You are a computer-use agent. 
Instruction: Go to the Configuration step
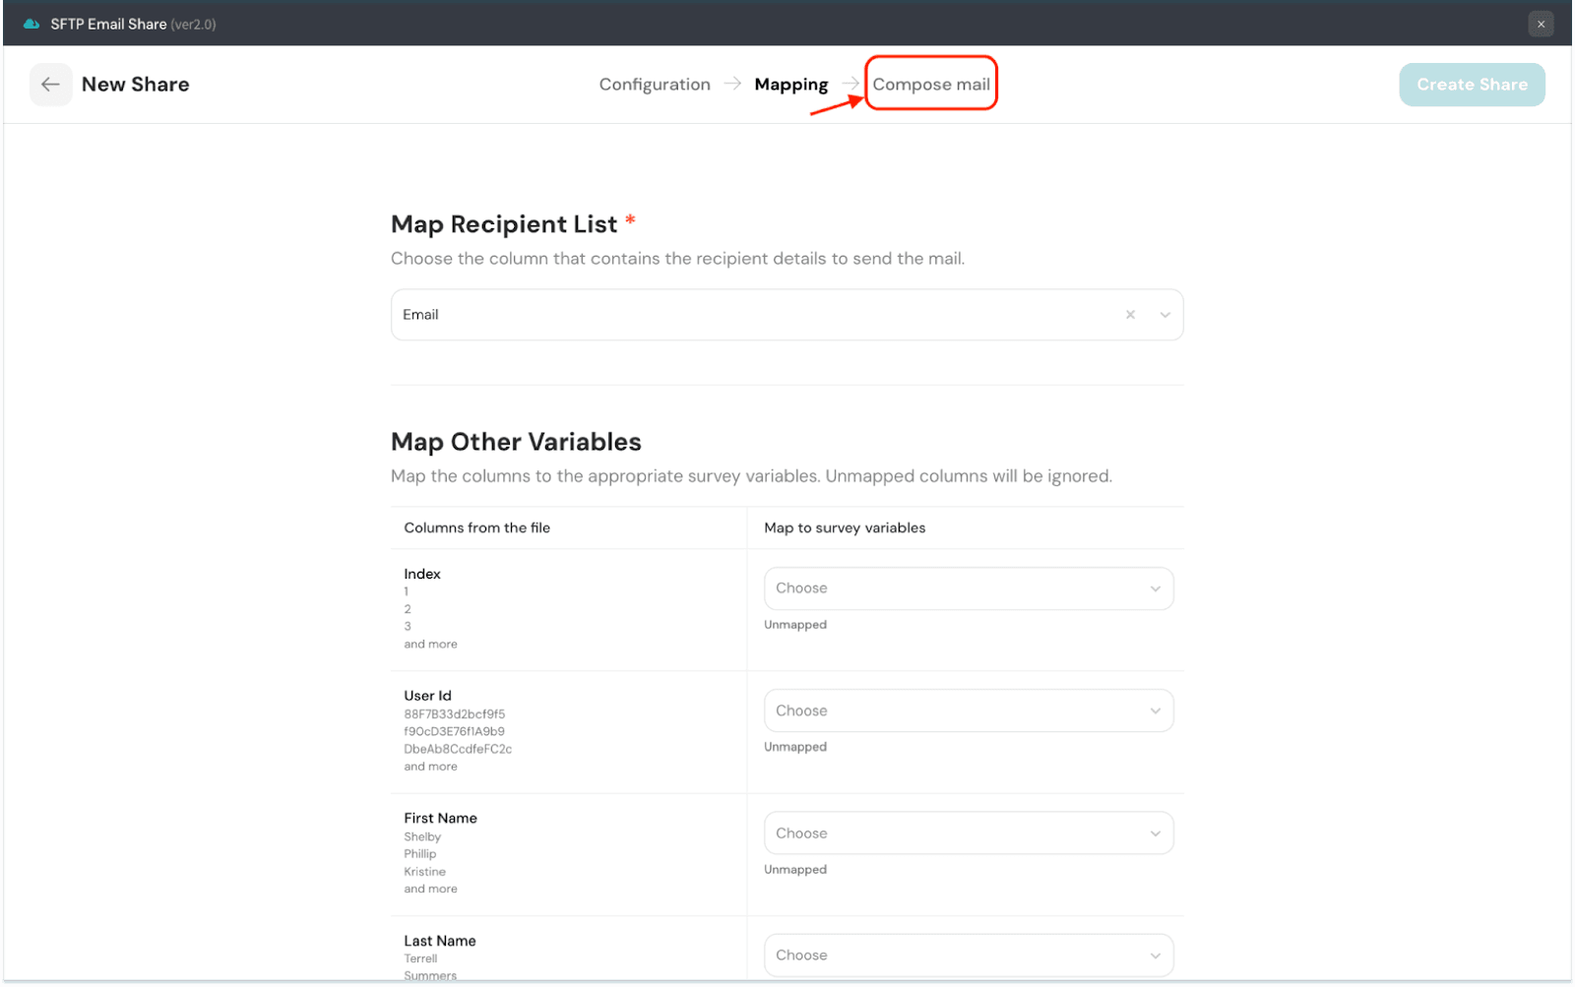655,85
